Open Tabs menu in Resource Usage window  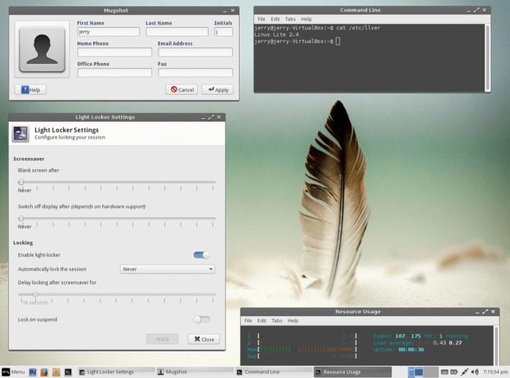277,321
